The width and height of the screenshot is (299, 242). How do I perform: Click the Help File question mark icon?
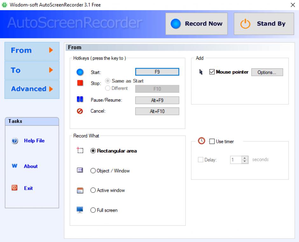pos(15,141)
